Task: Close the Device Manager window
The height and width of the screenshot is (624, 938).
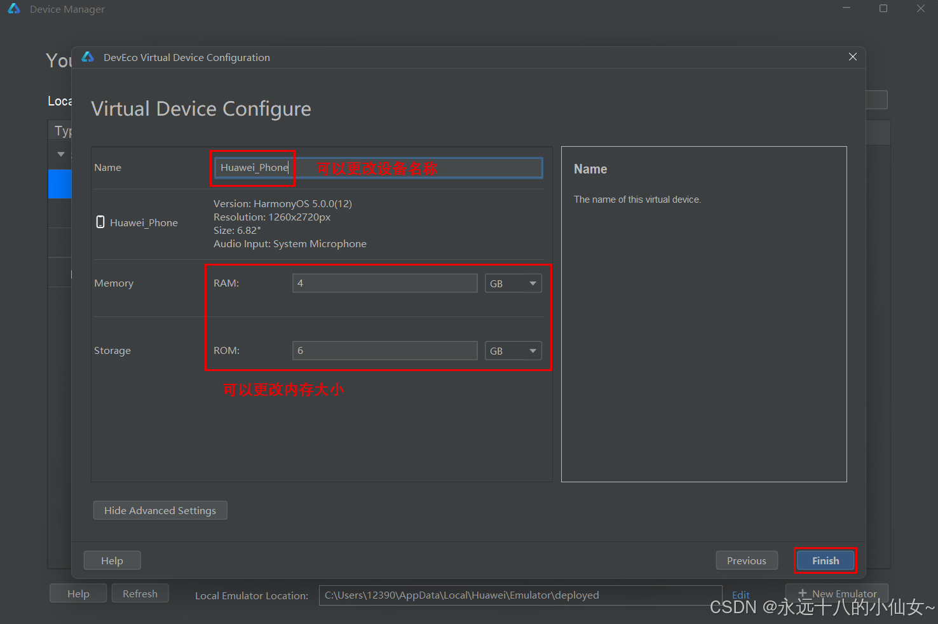Action: coord(921,8)
